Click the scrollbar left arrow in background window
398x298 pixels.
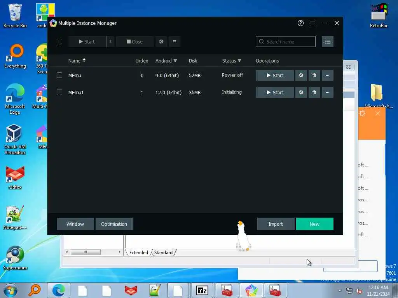click(x=67, y=252)
